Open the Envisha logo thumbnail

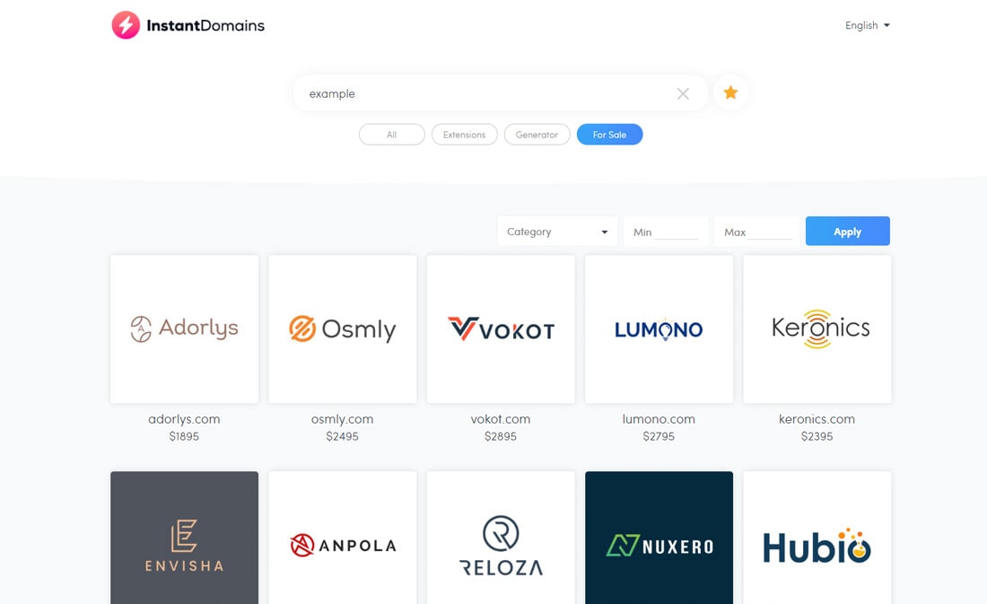185,538
